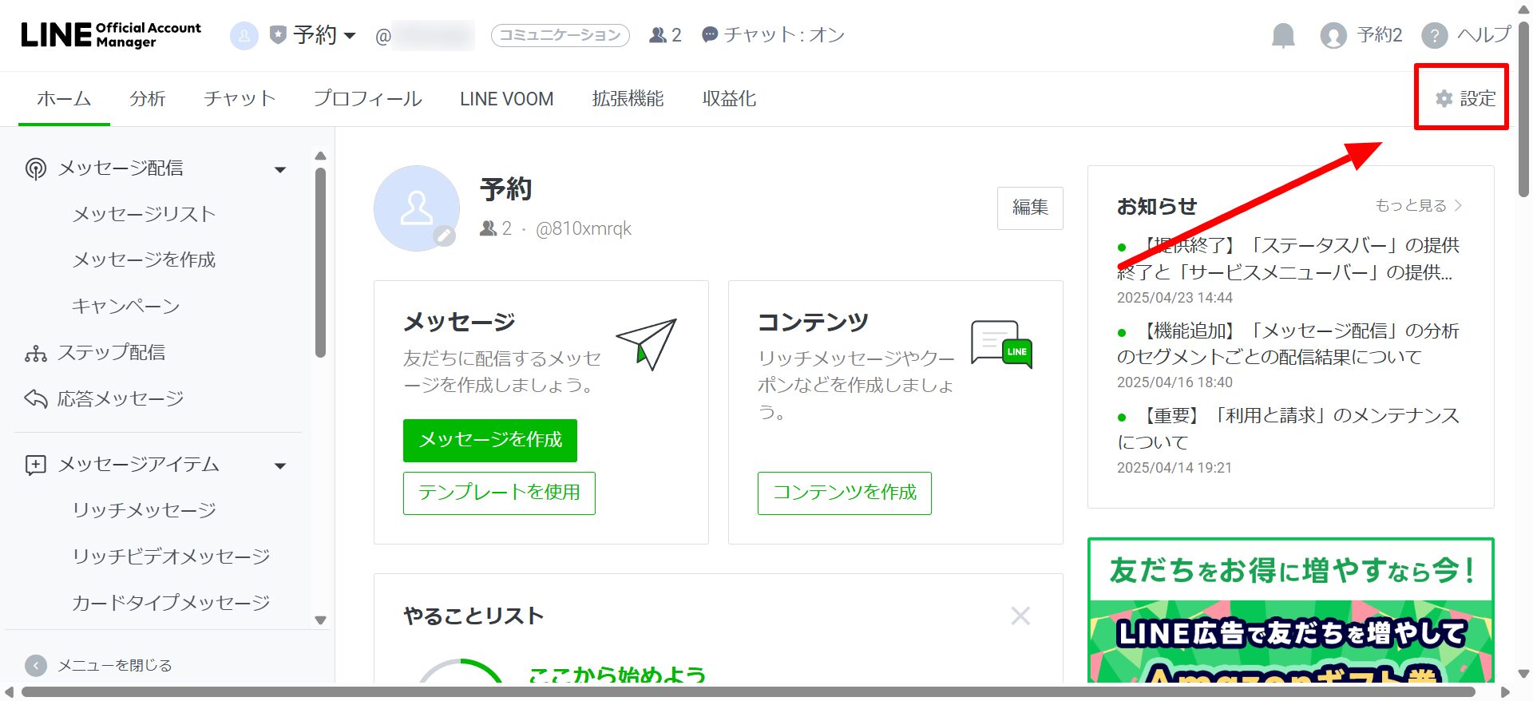
Task: Open キャンペーン in sidebar
Action: point(125,307)
